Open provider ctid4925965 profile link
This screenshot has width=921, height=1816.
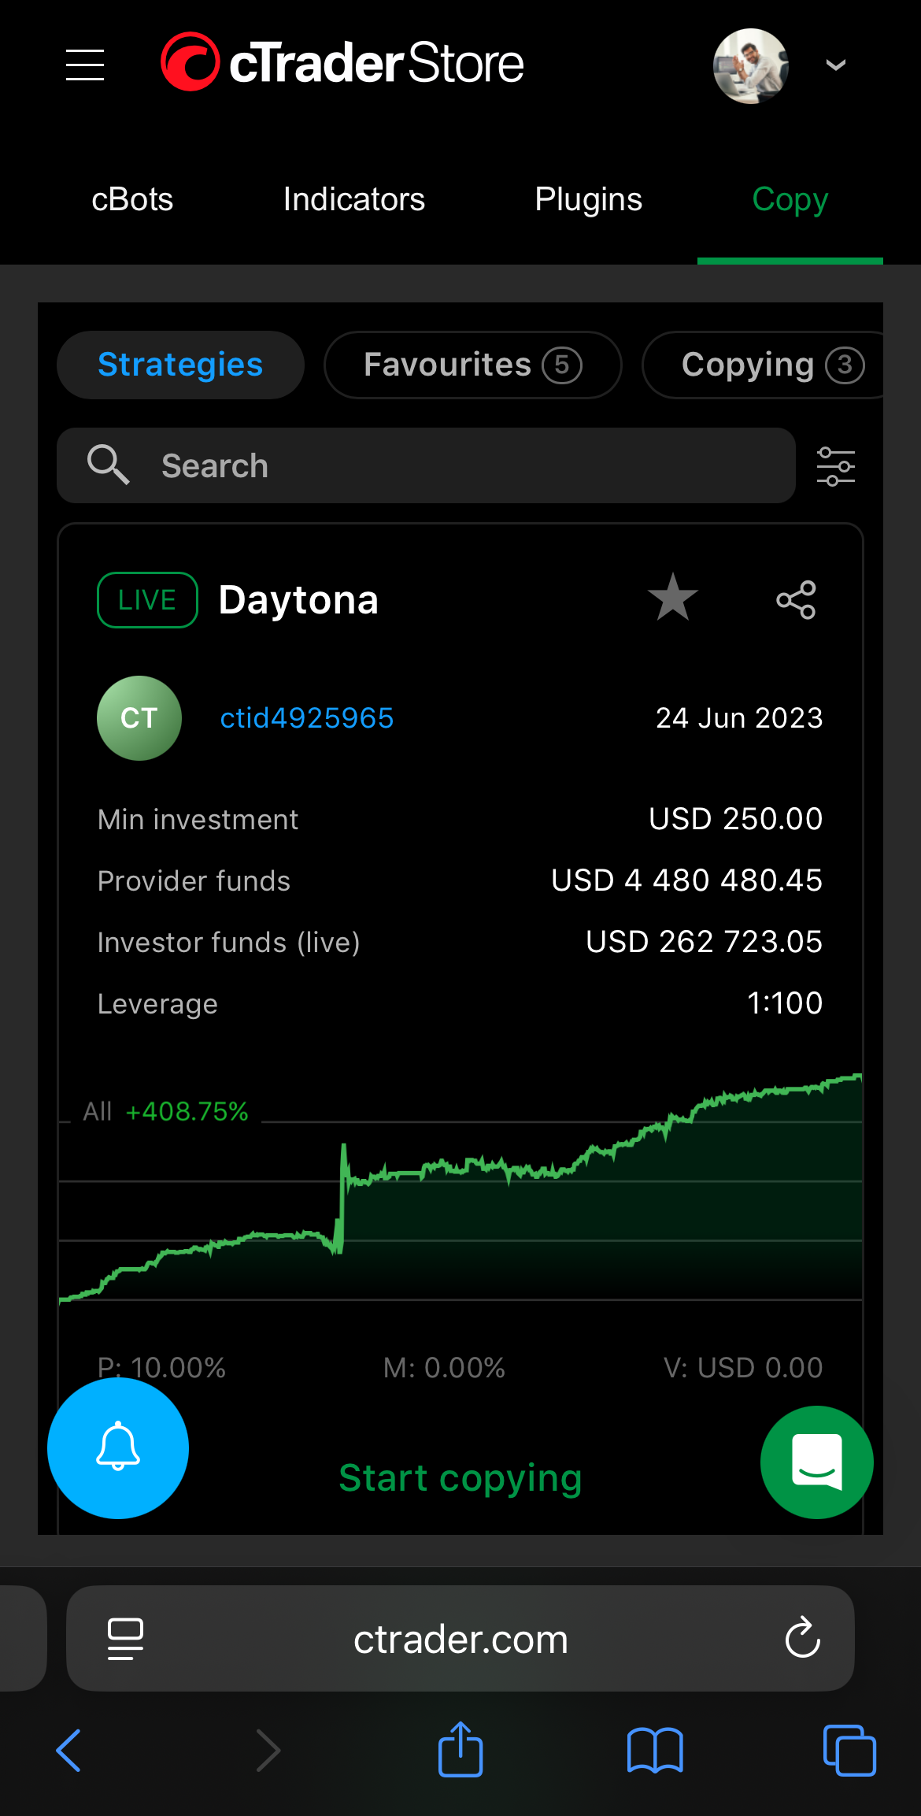coord(306,718)
